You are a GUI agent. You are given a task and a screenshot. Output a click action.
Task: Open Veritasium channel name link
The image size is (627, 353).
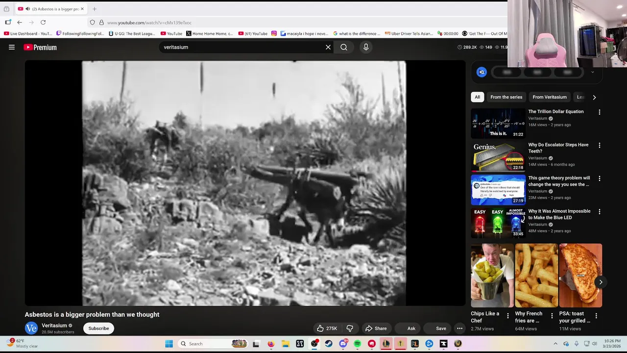click(x=54, y=326)
